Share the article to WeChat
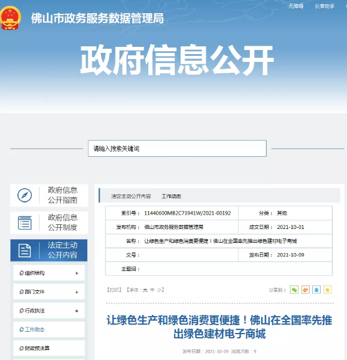The width and height of the screenshot is (347, 360). coord(294,290)
